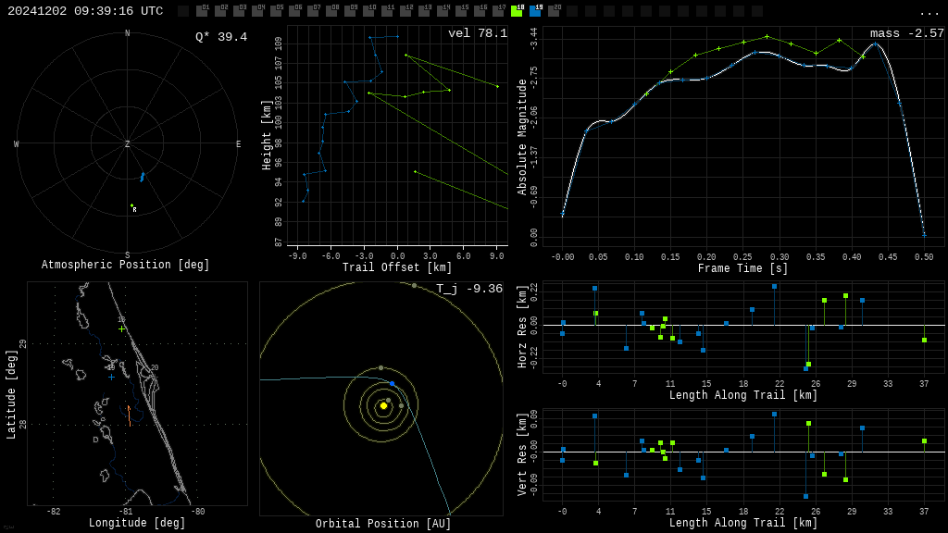Click the orange meteor track on the map
Screen dimensions: 948x533
(130, 415)
